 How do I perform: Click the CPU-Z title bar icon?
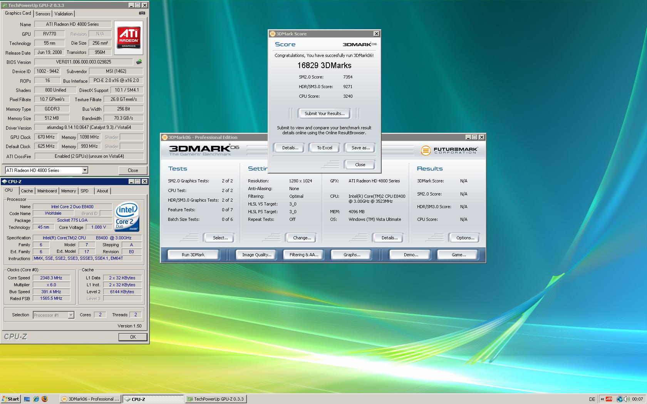click(5, 181)
